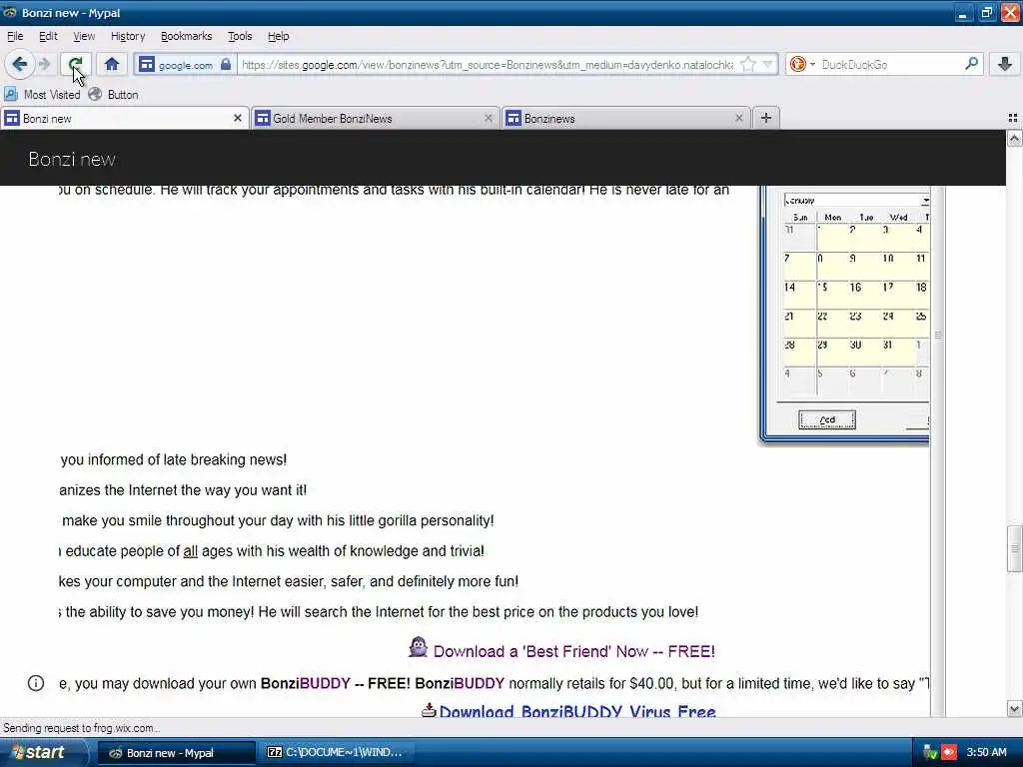
Task: Click the calendar date 30
Action: [855, 345]
